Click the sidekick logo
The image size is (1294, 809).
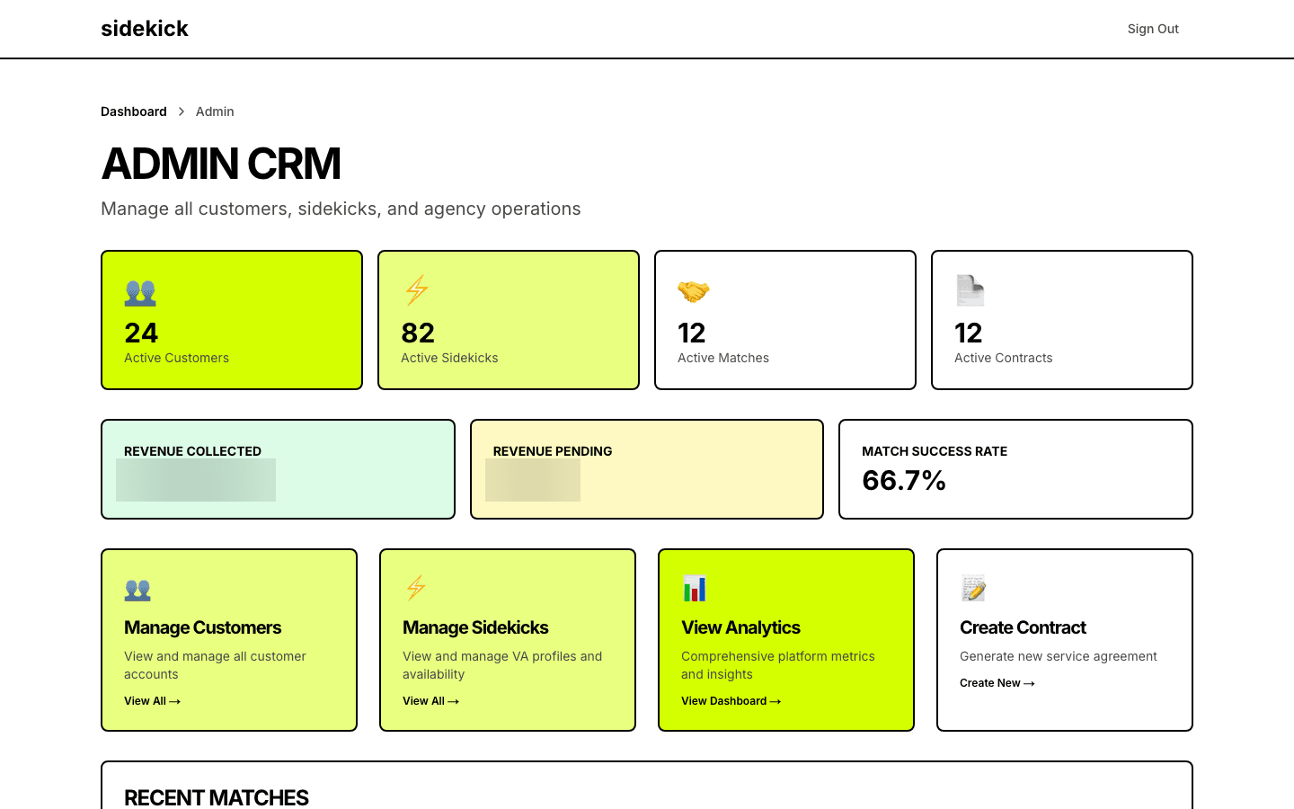pos(145,28)
